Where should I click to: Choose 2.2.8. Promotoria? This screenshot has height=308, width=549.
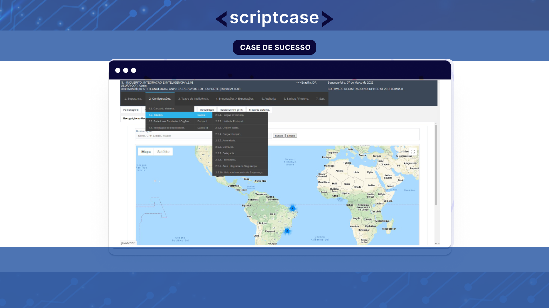click(x=240, y=160)
